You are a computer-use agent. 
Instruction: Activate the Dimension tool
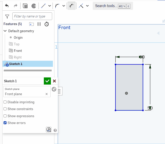coord(72,6)
